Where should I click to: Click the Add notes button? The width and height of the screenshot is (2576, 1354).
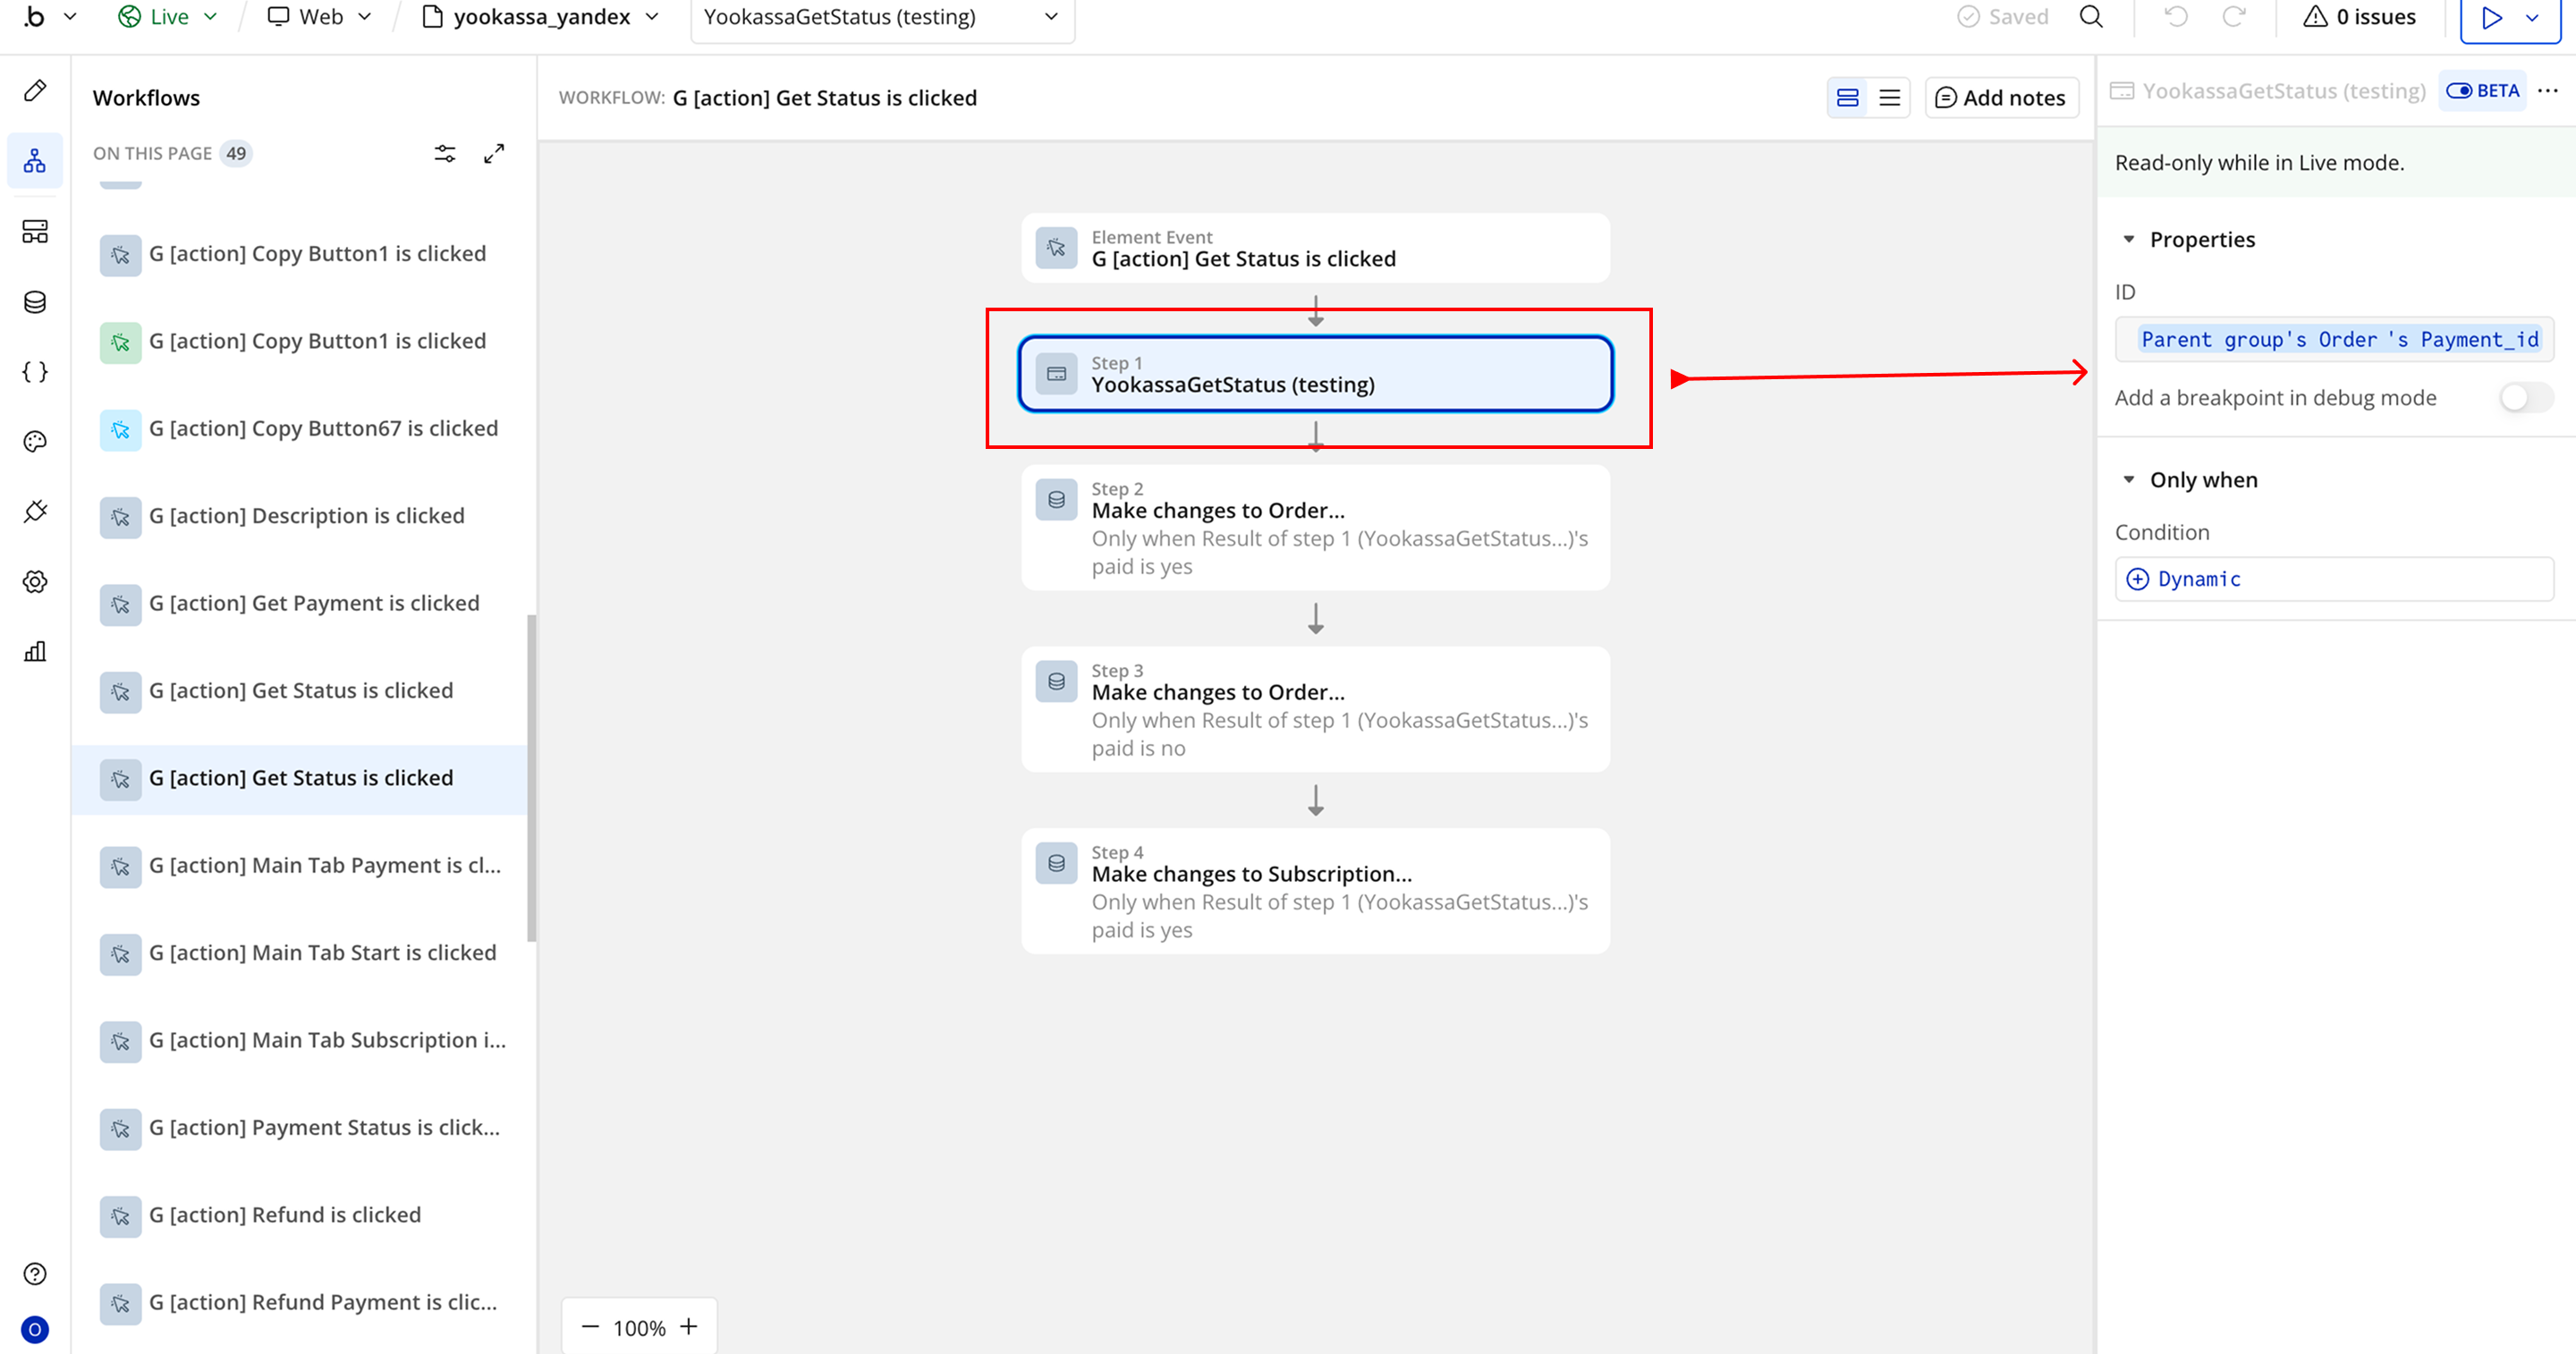pyautogui.click(x=2001, y=98)
